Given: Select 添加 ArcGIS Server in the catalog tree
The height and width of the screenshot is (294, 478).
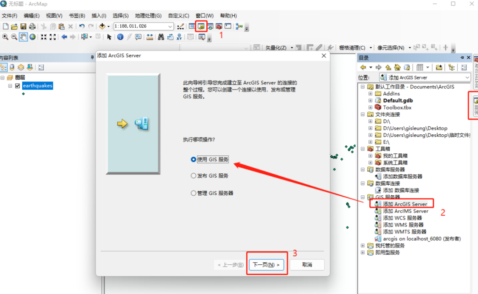Looking at the screenshot, I should (405, 204).
